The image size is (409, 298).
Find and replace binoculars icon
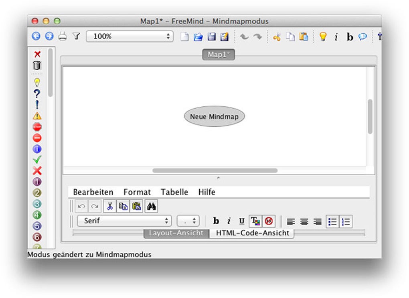(x=151, y=207)
